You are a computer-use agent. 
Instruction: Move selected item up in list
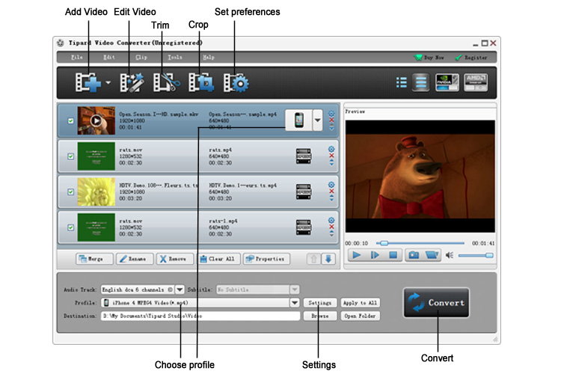313,259
